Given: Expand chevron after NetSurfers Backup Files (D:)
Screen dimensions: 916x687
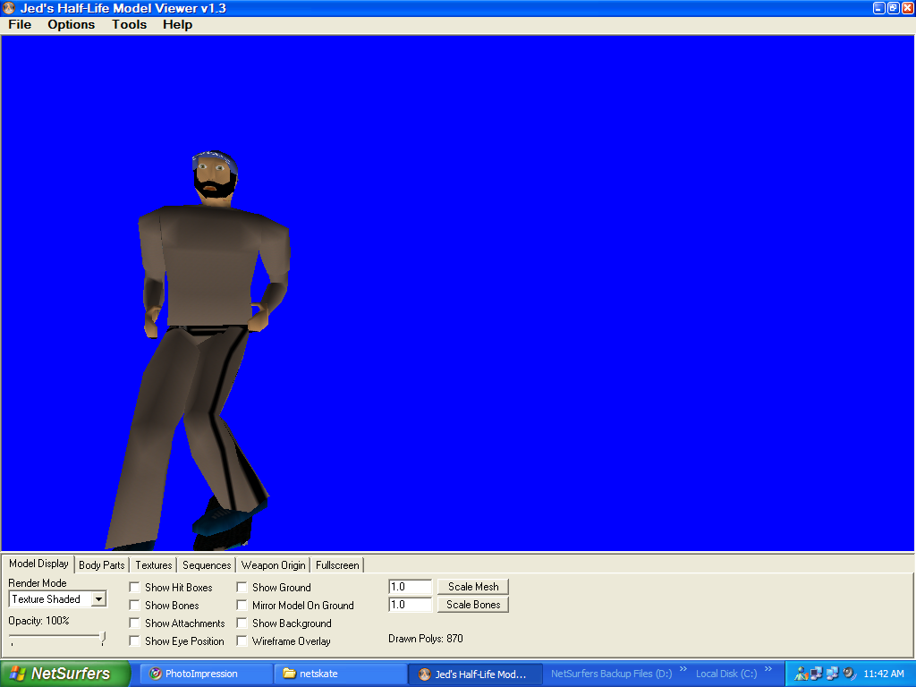Looking at the screenshot, I should 683,669.
